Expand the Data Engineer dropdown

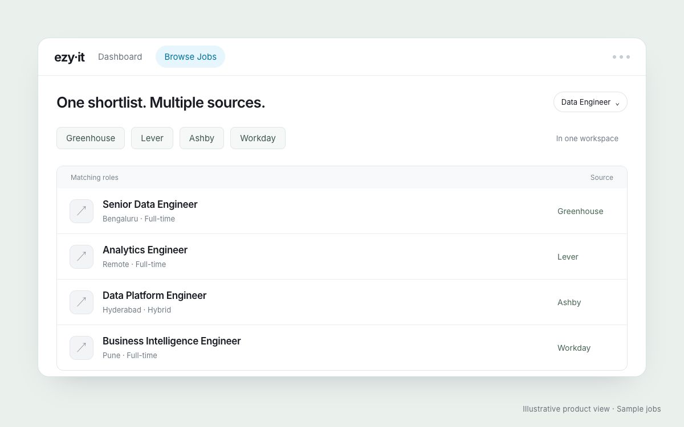pos(591,102)
